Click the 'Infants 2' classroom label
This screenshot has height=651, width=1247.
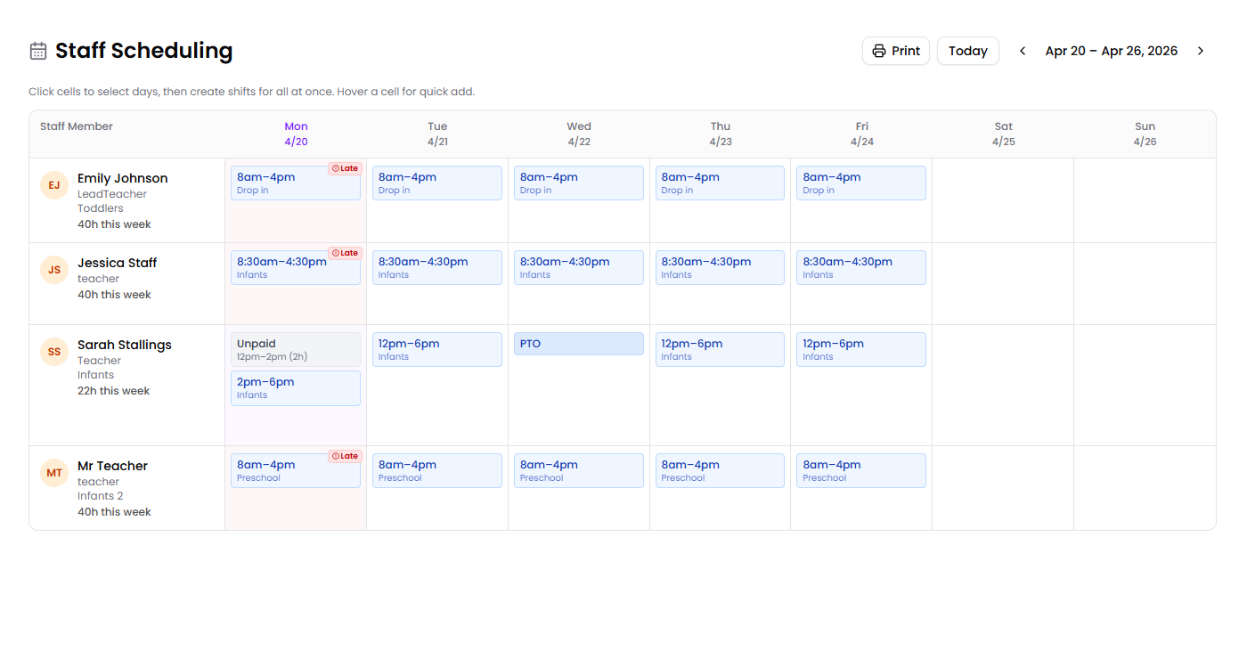(100, 496)
